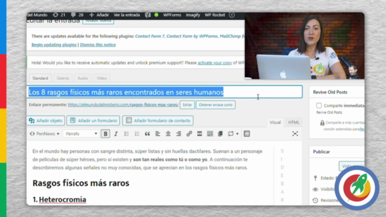The image size is (386, 217).
Task: Click the lock icon in Revive Old Posts
Action: 322,122
